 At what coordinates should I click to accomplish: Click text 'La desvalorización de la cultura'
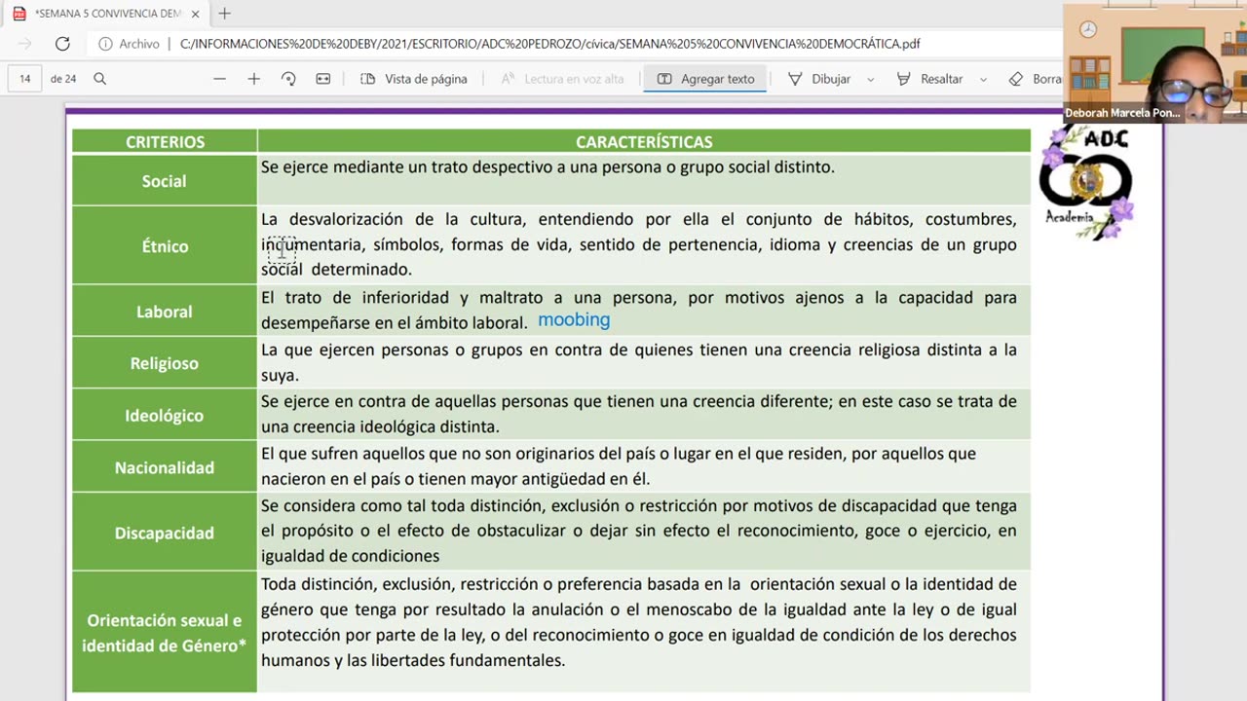tap(393, 220)
